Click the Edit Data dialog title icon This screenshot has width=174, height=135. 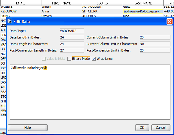tap(10, 21)
